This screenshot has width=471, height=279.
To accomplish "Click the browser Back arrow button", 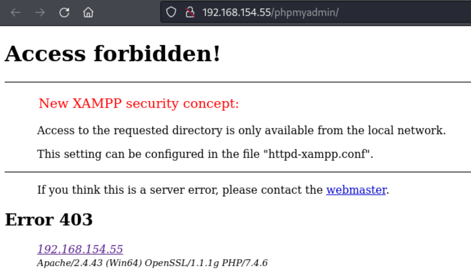I will [16, 13].
